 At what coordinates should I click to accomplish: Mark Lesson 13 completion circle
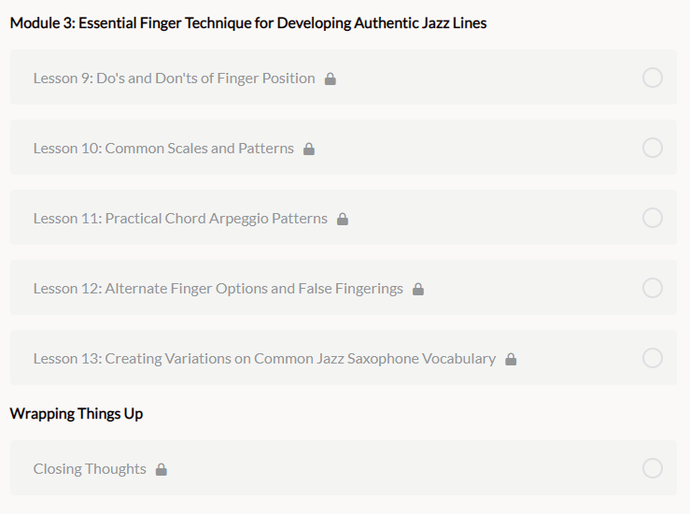click(x=652, y=358)
